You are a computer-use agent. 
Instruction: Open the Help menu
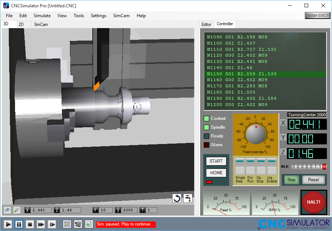141,16
